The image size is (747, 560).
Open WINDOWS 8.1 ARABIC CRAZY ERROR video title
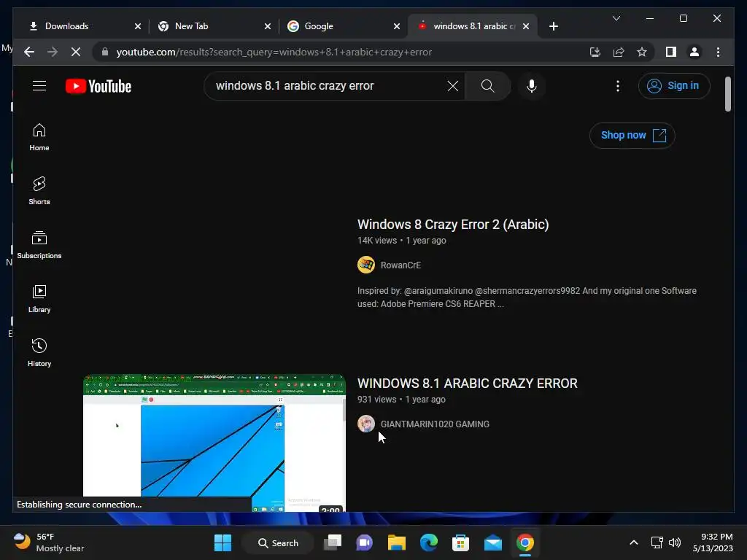coord(468,384)
